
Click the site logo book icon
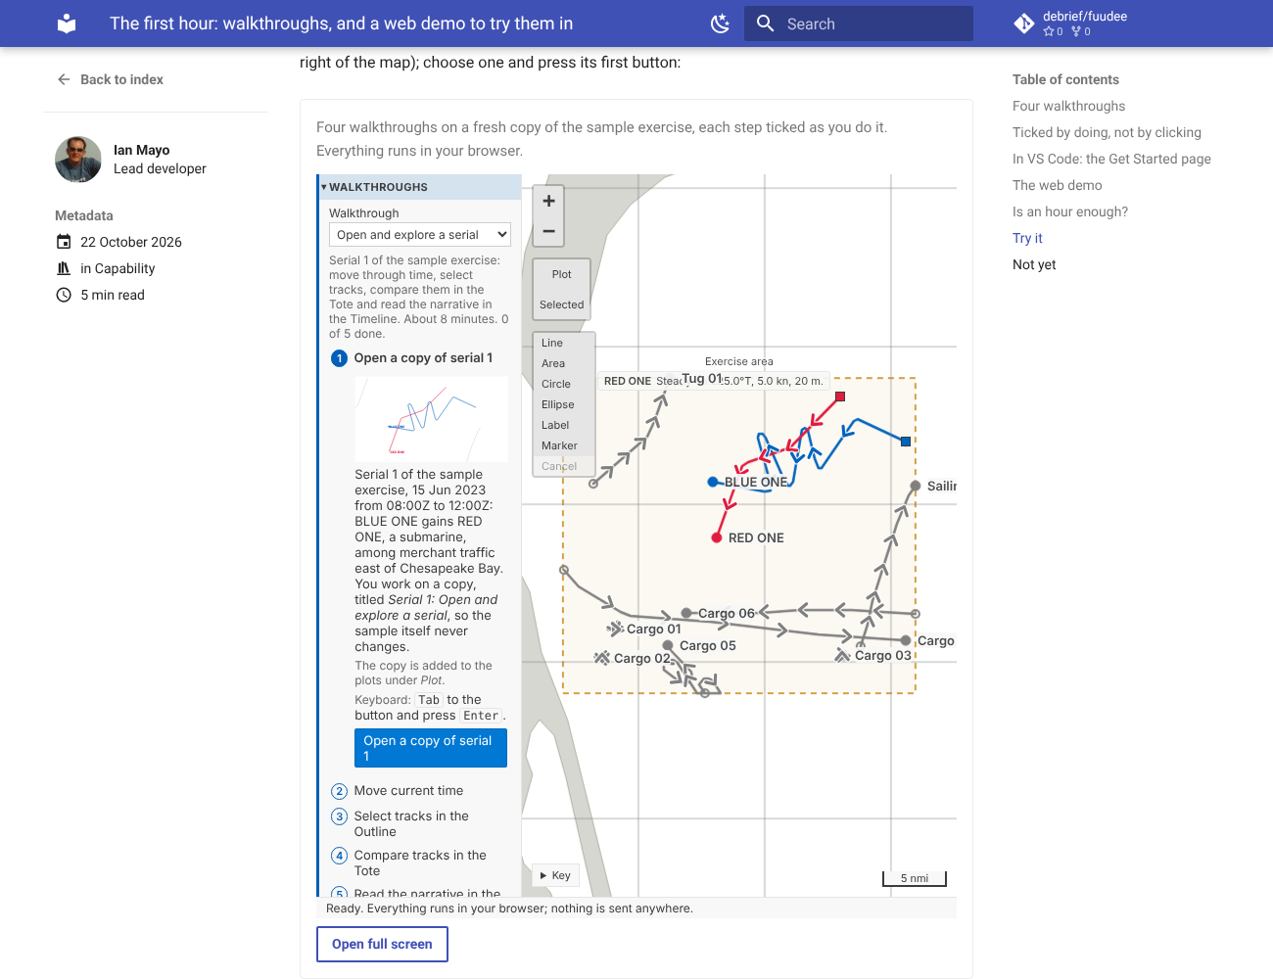point(67,23)
